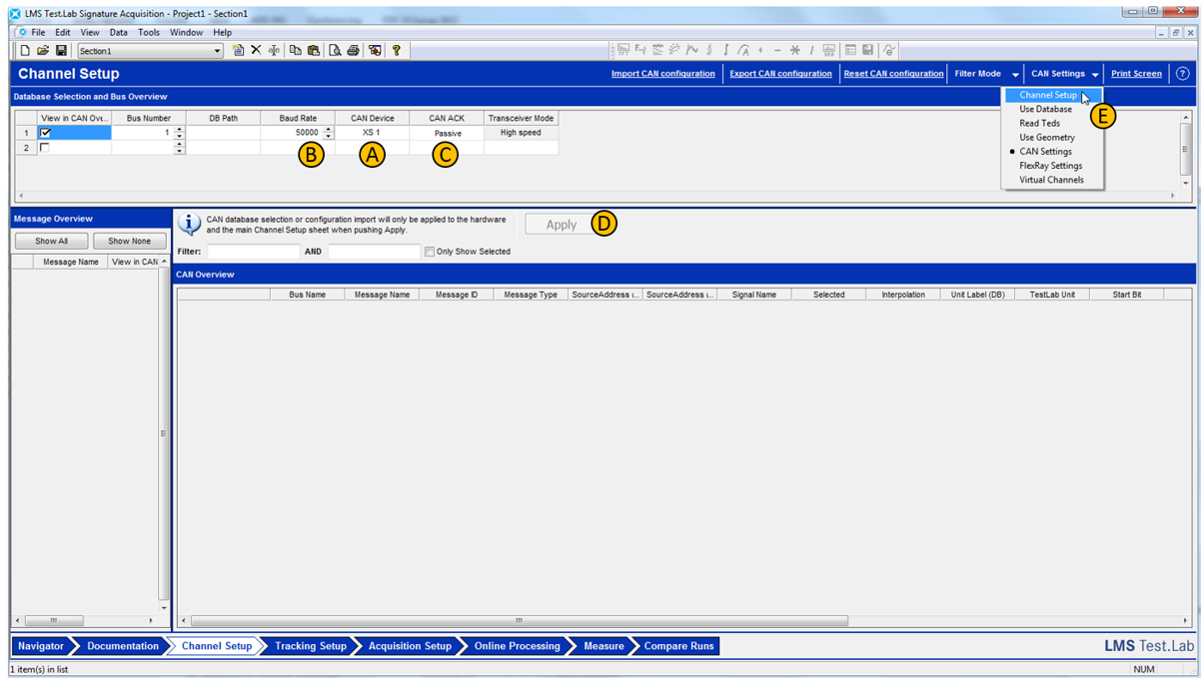
Task: Click Reset CAN configuration link
Action: (893, 74)
